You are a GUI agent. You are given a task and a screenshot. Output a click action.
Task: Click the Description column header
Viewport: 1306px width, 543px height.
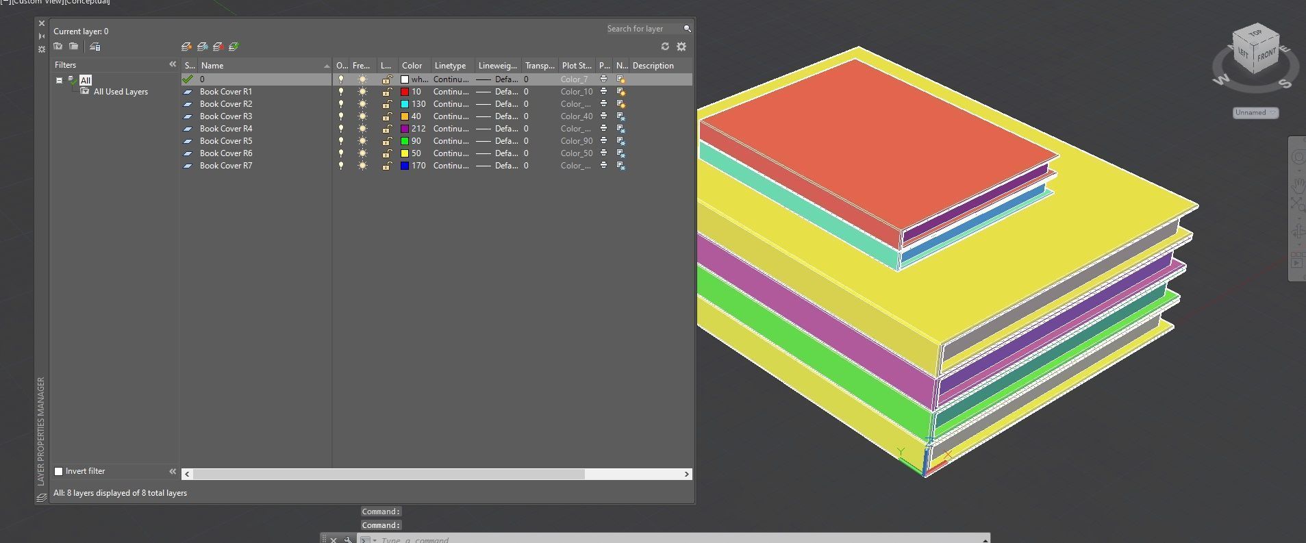653,66
